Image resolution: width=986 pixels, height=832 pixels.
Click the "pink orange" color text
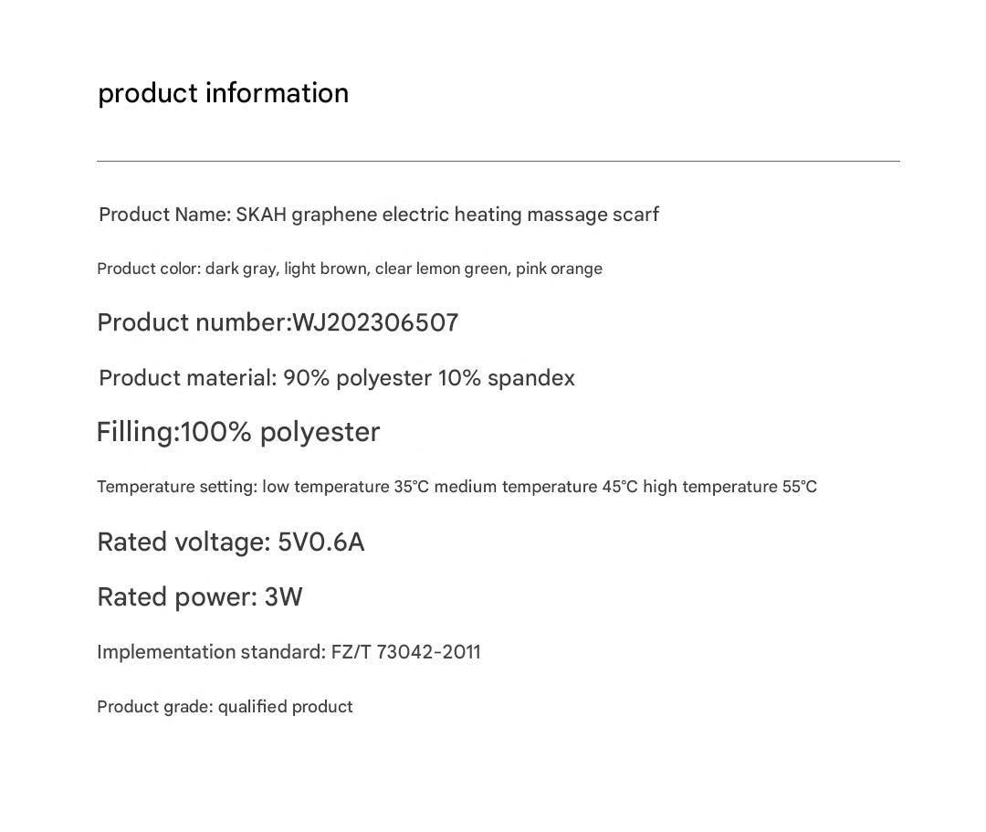pos(559,269)
